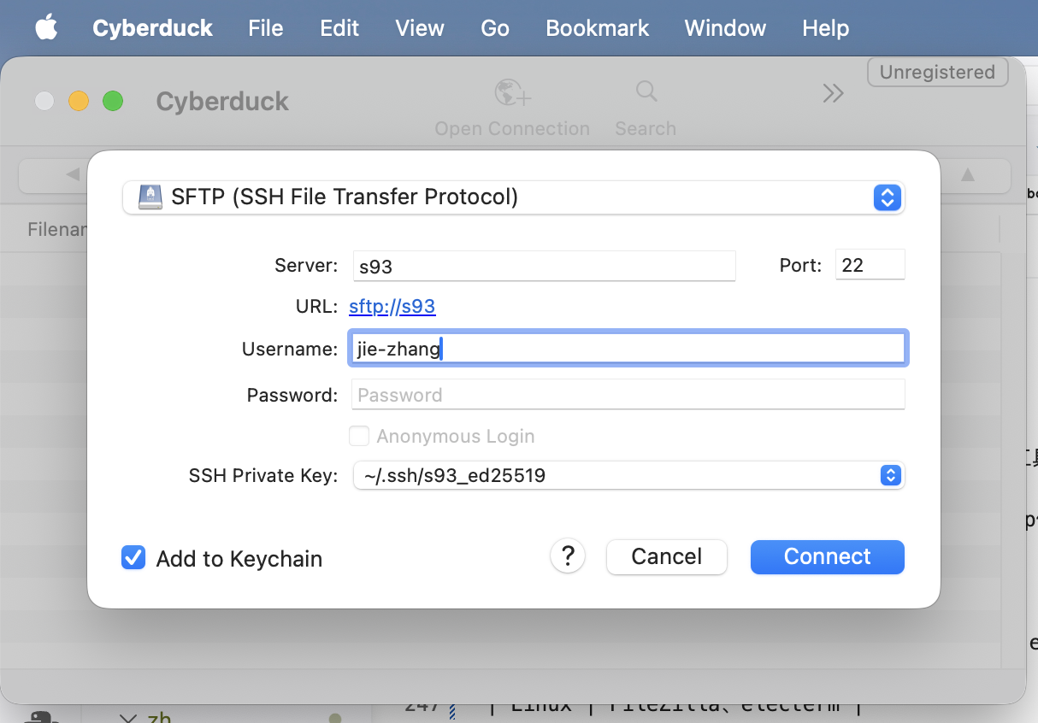Open the Cyberduck app menu
This screenshot has width=1038, height=723.
pos(152,28)
